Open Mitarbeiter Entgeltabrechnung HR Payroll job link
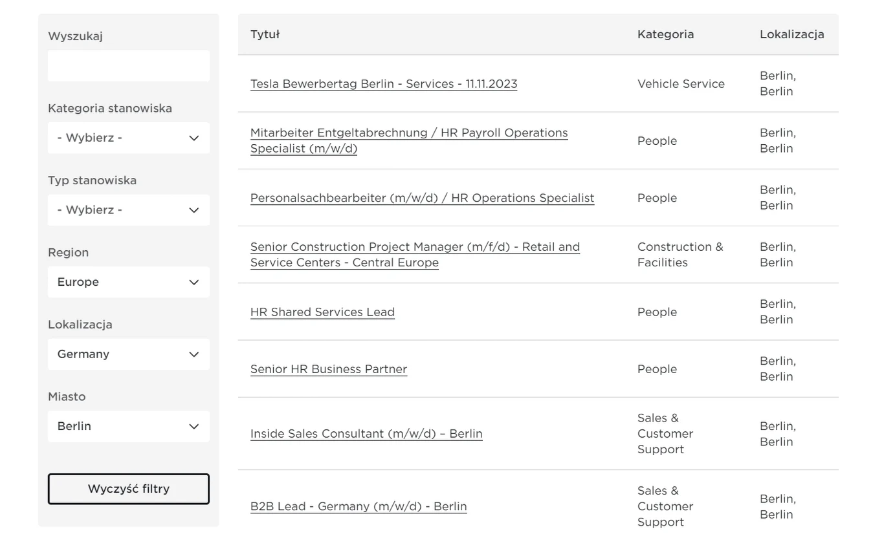 coord(408,133)
